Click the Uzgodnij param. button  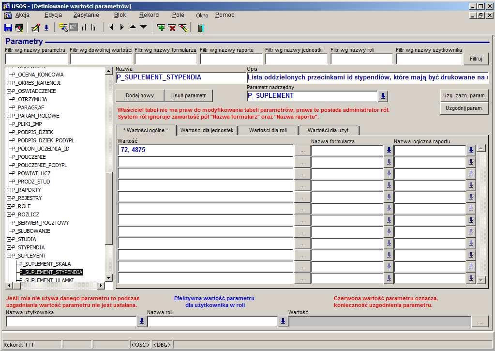click(464, 108)
